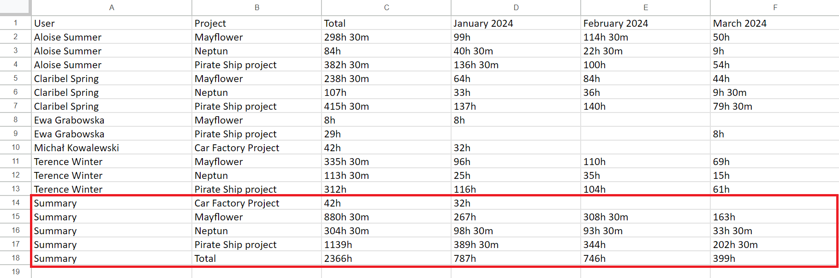Screen dimensions: 839x278
Task: Select row 19 header
Action: click(x=16, y=272)
